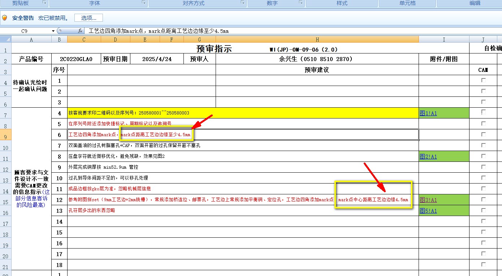This screenshot has width=502, height=276.
Task: Open the 图3!A1 hyperlink
Action: click(x=428, y=200)
